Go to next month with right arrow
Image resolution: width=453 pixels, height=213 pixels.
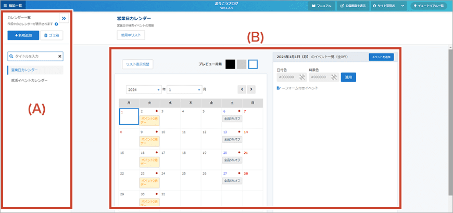point(251,89)
